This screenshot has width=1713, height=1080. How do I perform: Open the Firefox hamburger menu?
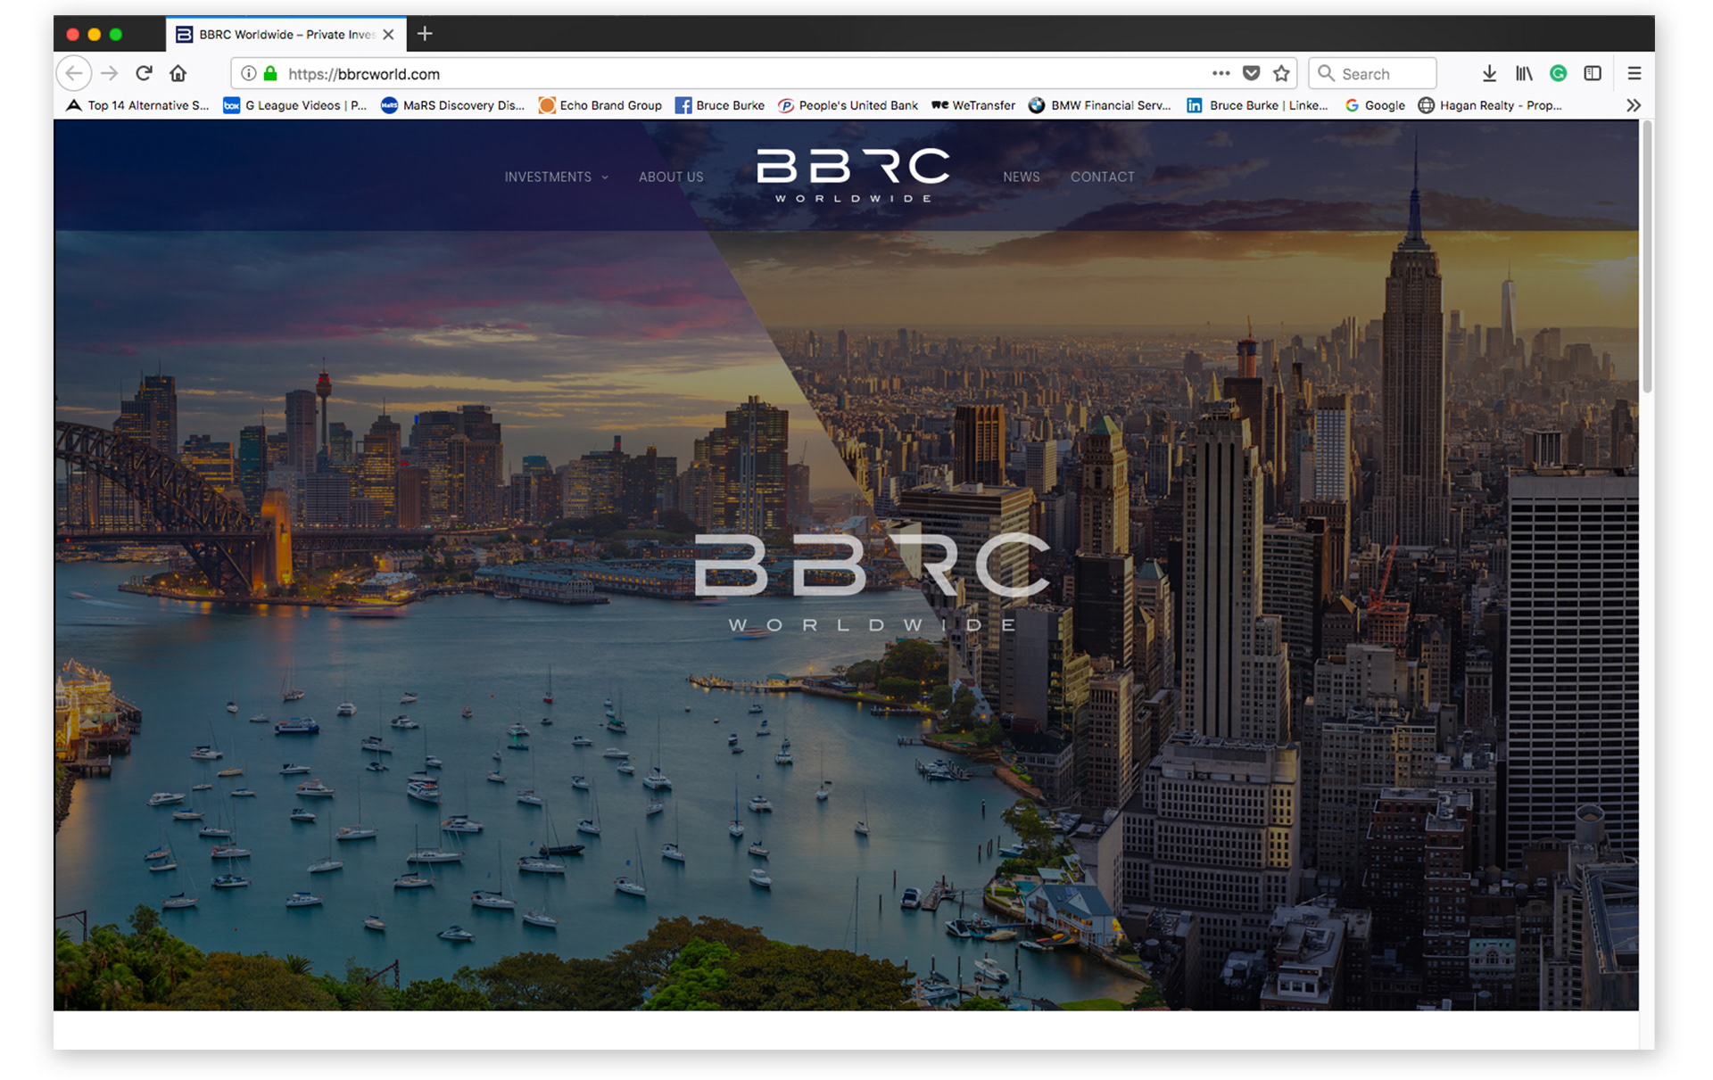point(1634,73)
